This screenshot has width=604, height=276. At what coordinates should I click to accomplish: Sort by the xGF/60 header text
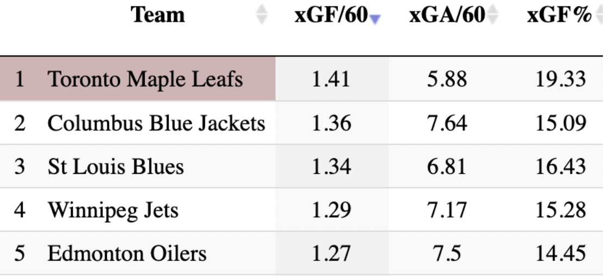tap(331, 15)
